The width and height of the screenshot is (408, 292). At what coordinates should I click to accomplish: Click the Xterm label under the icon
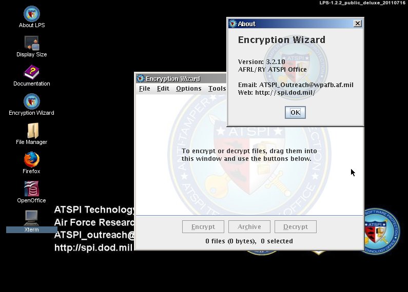(31, 230)
